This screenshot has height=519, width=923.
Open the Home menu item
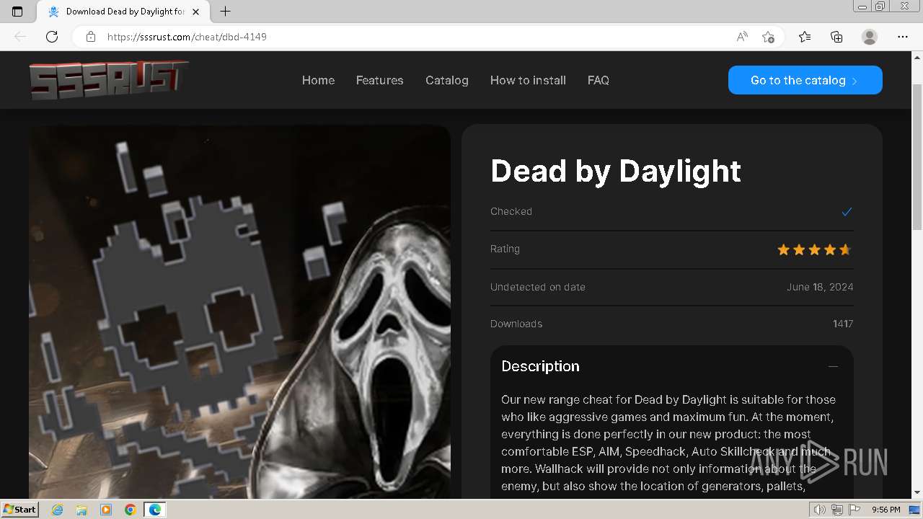pos(318,80)
